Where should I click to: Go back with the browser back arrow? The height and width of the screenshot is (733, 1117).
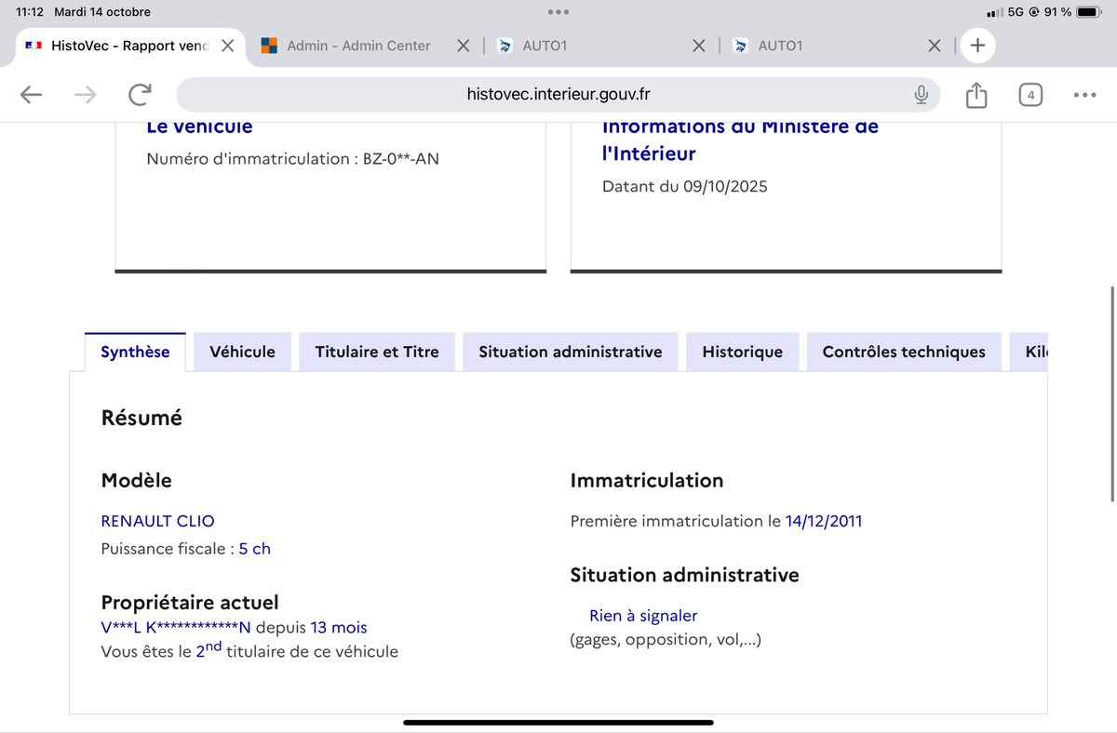click(x=32, y=94)
